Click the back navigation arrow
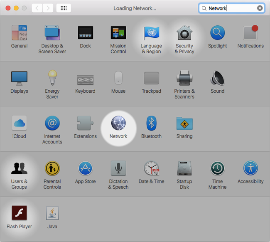The image size is (270, 242). click(x=37, y=8)
